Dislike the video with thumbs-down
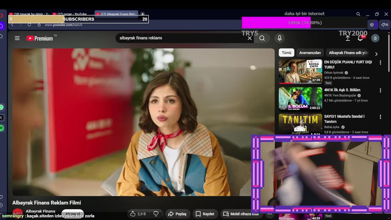The width and height of the screenshot is (391, 220). coord(156,214)
